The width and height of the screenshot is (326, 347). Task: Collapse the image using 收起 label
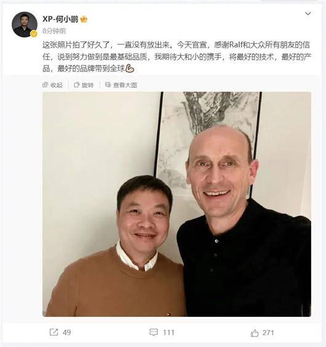click(x=57, y=85)
